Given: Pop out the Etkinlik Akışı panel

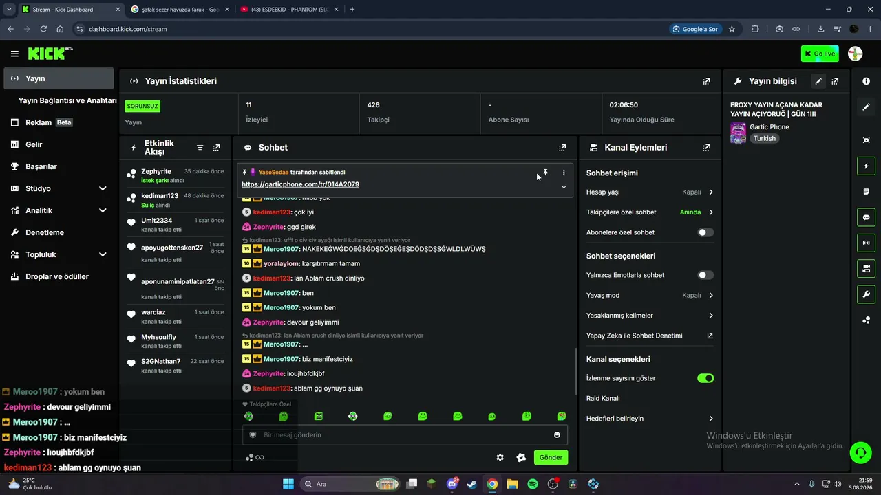Looking at the screenshot, I should (217, 148).
